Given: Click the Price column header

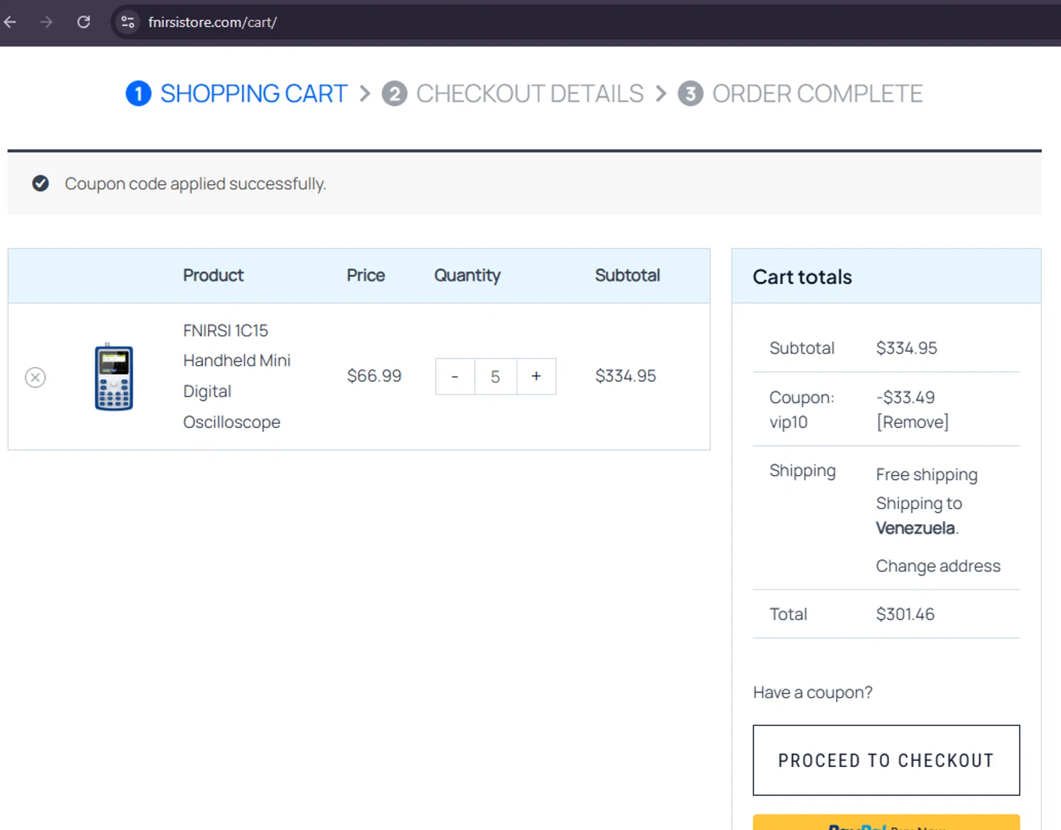Looking at the screenshot, I should pyautogui.click(x=366, y=276).
